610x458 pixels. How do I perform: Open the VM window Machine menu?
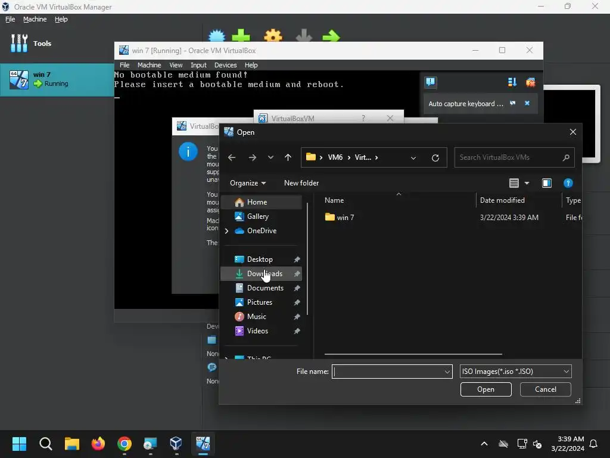point(149,65)
